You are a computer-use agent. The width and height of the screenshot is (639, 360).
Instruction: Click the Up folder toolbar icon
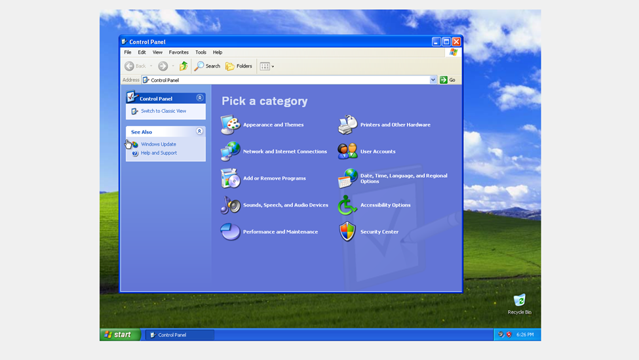click(x=184, y=66)
